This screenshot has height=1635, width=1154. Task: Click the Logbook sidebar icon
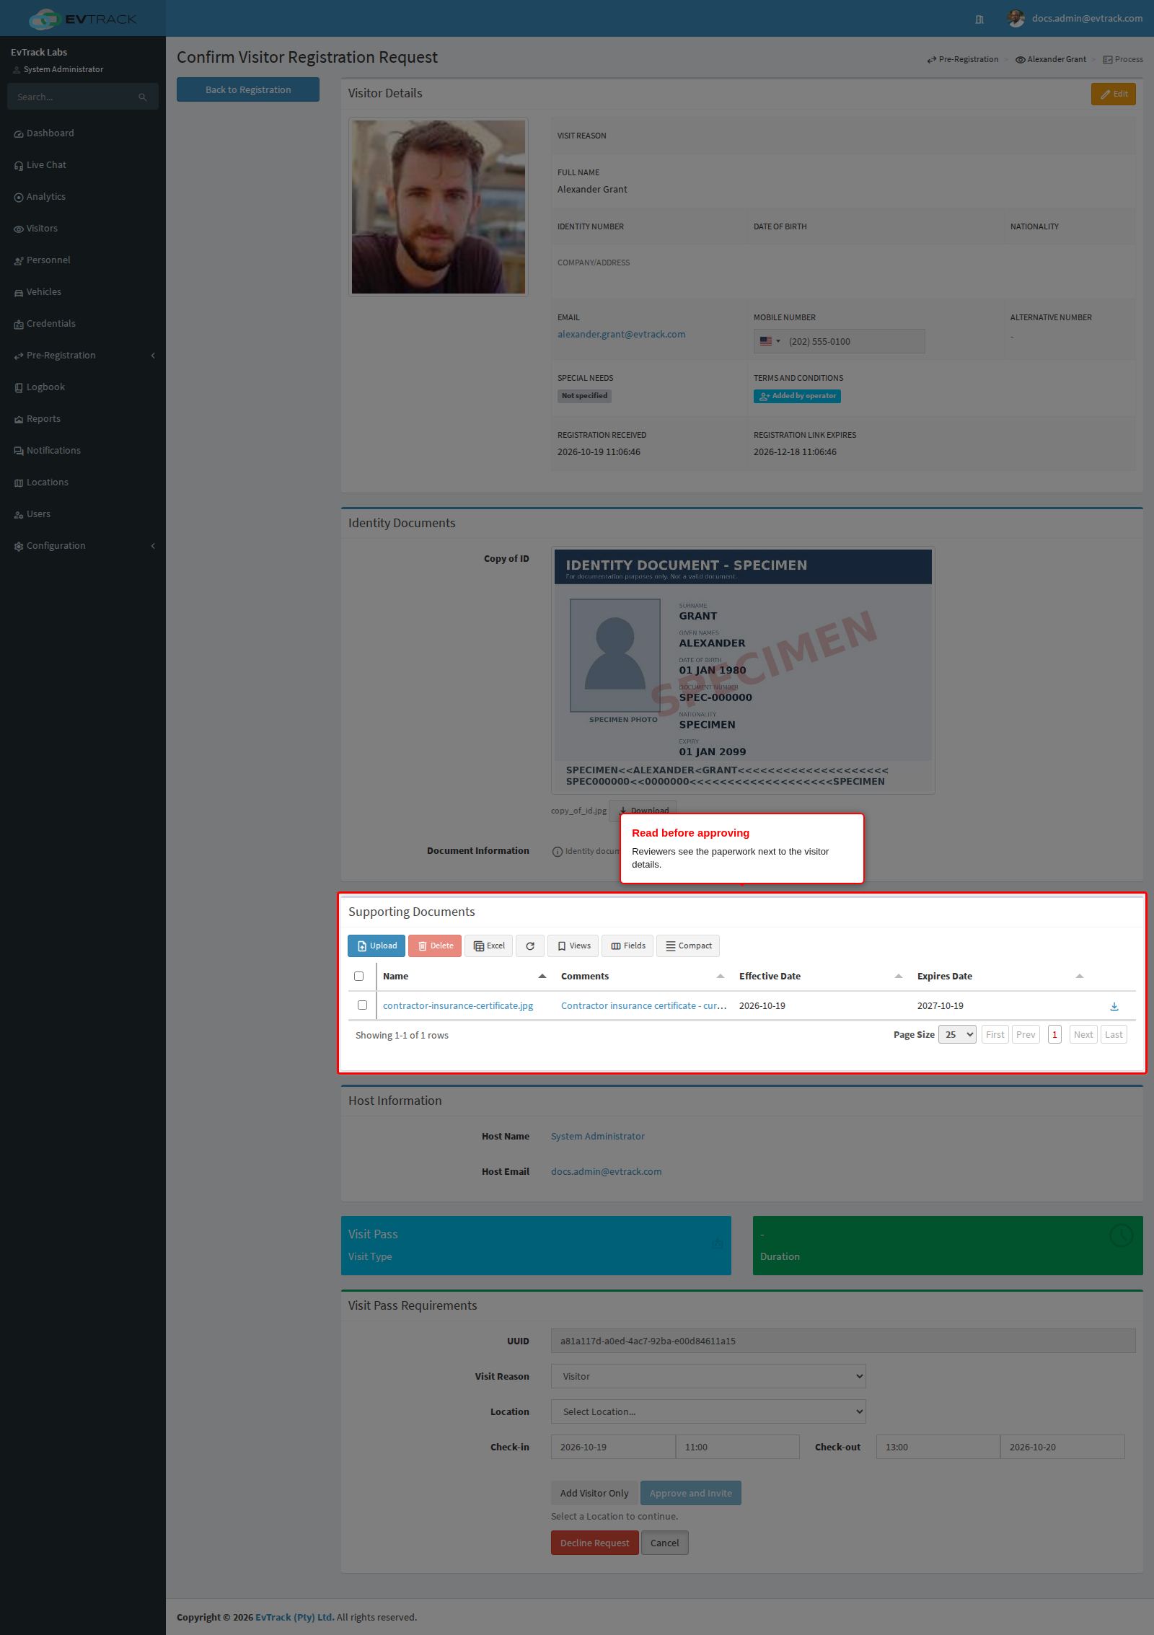(19, 388)
